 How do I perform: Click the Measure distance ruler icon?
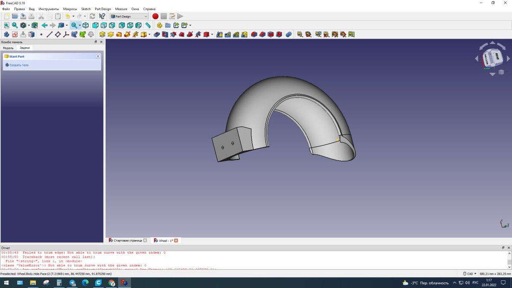point(148,26)
